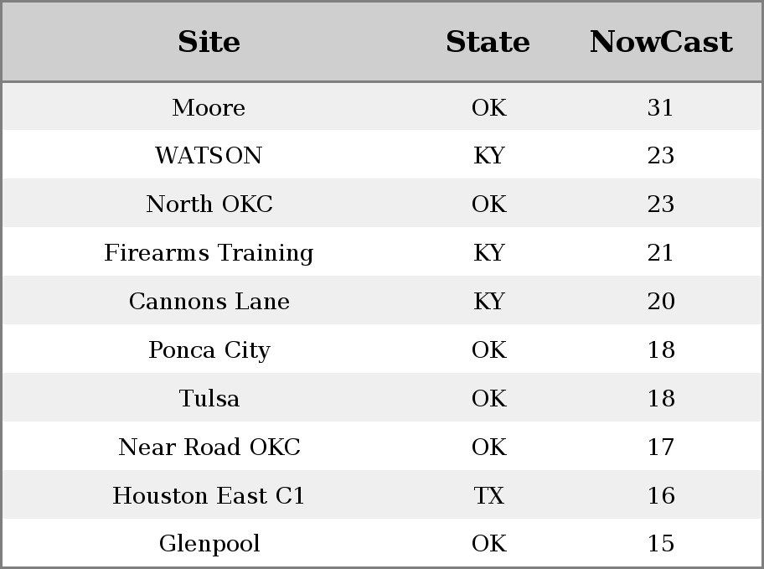Select the Glenpool site row
Viewport: 764px width, 569px height.
coord(382,543)
